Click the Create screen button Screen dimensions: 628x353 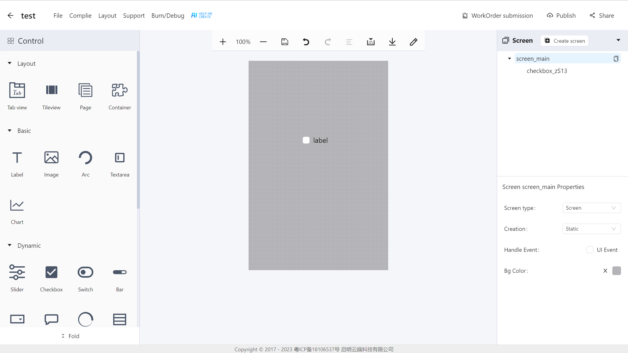[564, 41]
